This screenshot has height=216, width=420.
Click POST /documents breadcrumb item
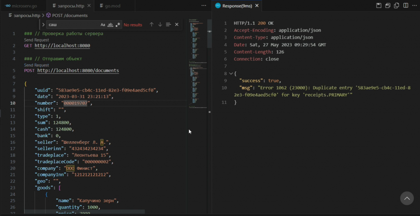click(70, 16)
